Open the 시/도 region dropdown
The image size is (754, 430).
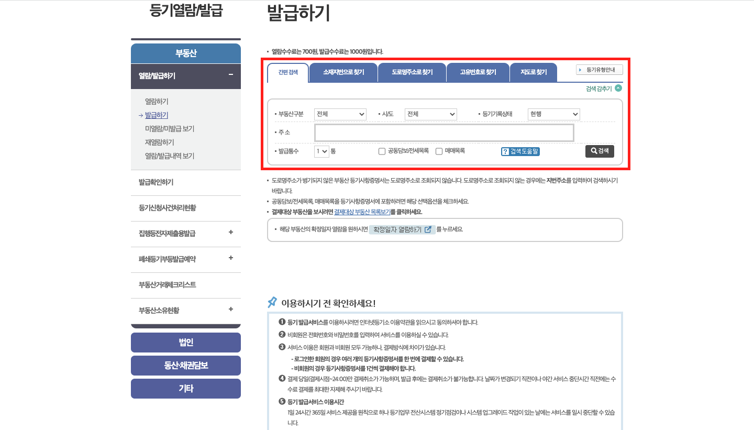pyautogui.click(x=430, y=114)
